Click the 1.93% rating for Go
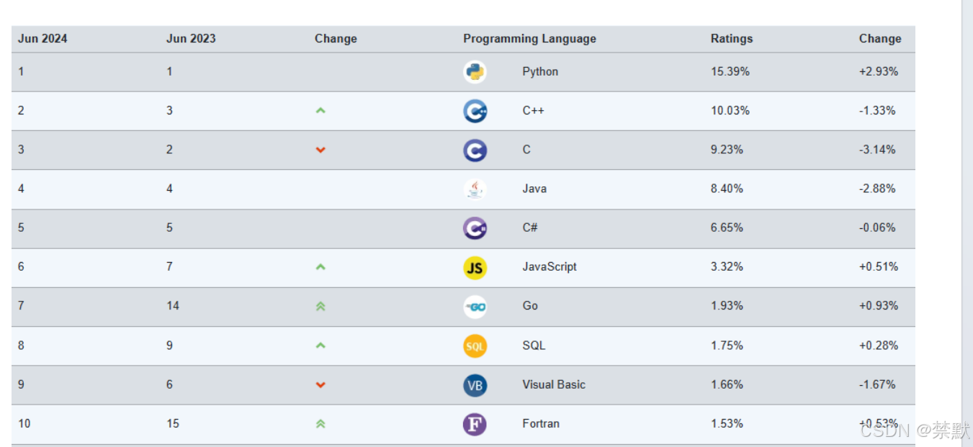This screenshot has width=973, height=447. tap(727, 306)
